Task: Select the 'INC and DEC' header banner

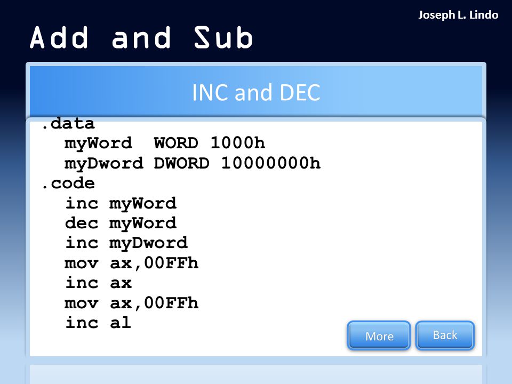Action: click(256, 92)
